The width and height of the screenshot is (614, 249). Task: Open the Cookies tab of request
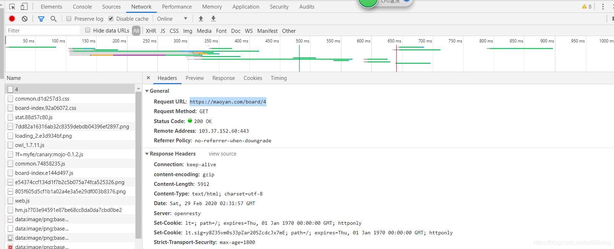coord(253,78)
